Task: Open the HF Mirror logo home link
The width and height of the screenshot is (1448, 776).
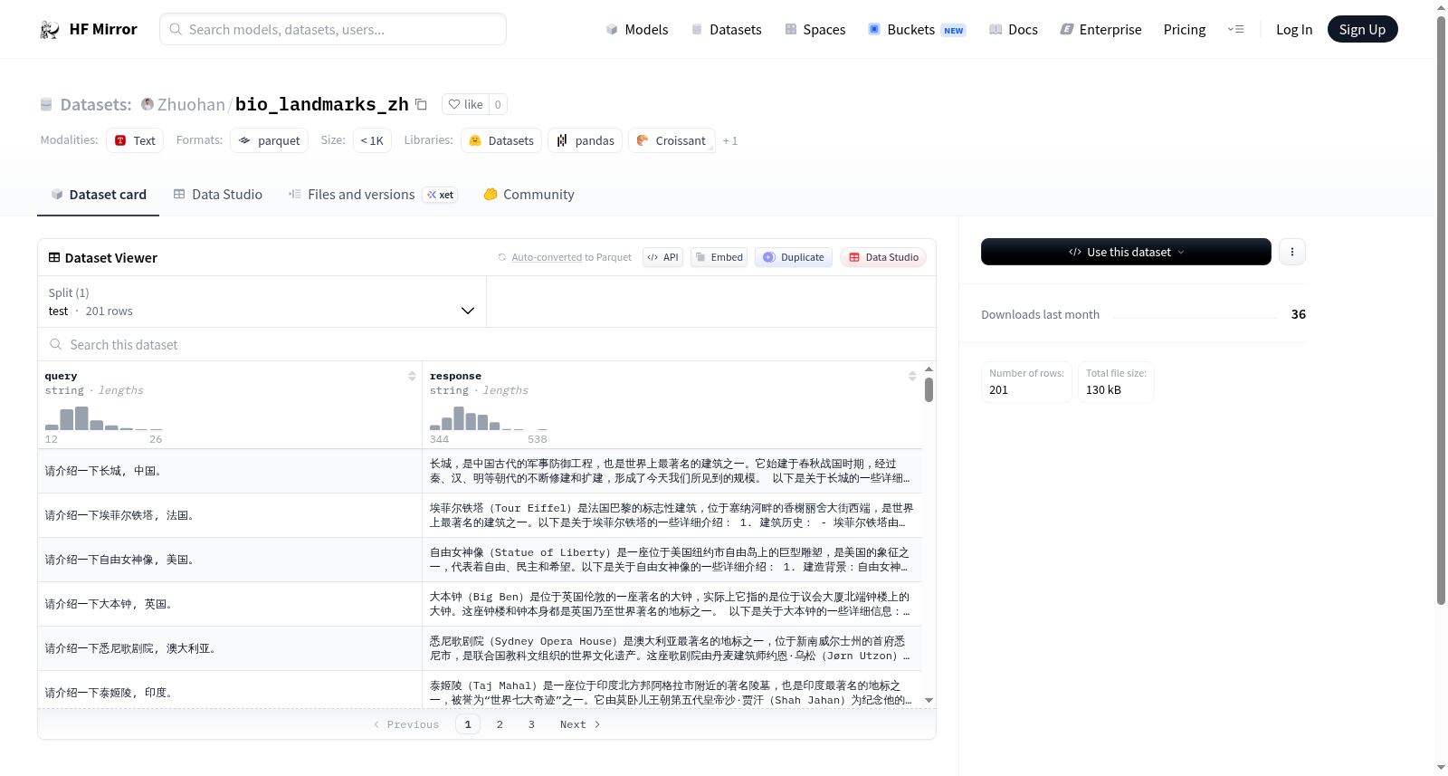Action: (x=89, y=29)
